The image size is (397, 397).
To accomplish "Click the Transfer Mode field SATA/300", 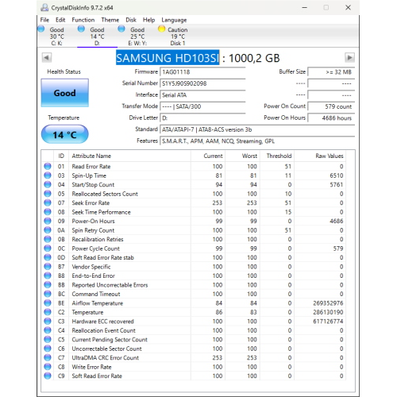I will (x=202, y=106).
